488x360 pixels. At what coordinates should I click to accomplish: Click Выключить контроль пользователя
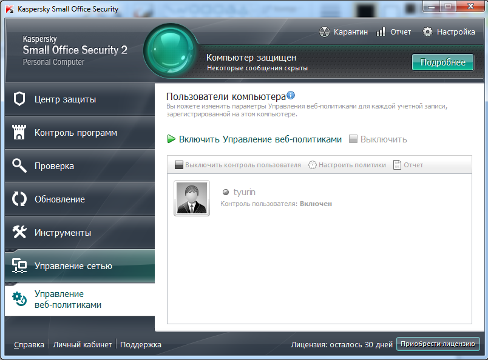(x=243, y=165)
